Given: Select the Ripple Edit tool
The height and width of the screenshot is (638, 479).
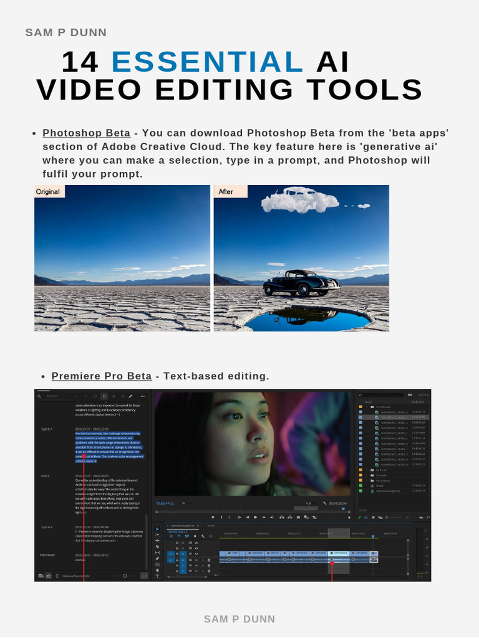Looking at the screenshot, I should tap(157, 541).
